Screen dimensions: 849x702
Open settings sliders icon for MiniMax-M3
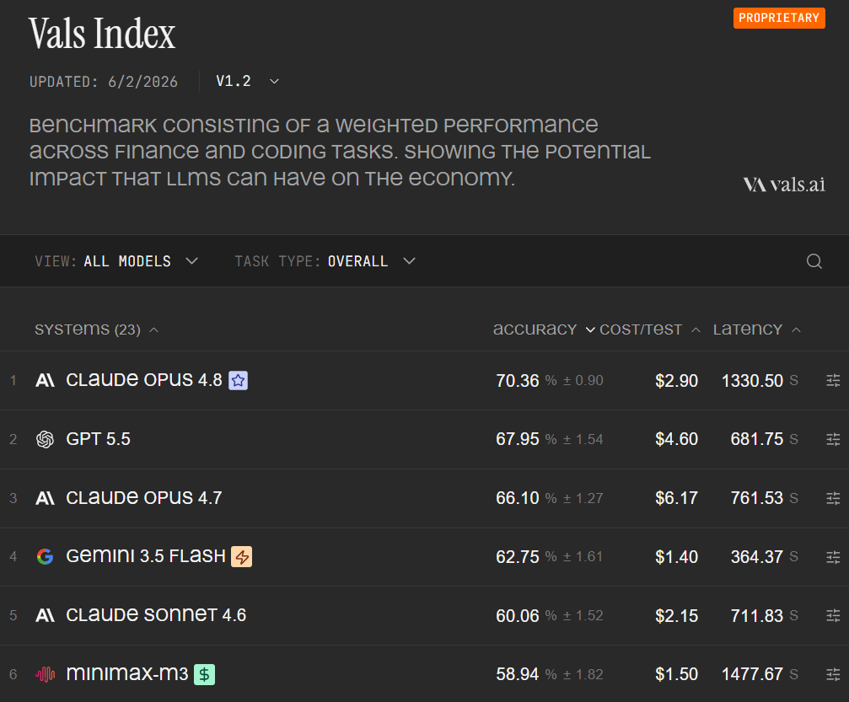click(x=833, y=674)
